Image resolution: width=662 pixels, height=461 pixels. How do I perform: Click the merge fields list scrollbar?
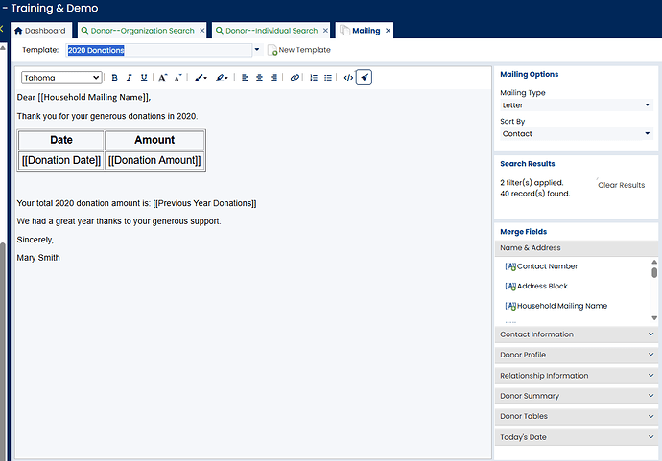tap(654, 272)
